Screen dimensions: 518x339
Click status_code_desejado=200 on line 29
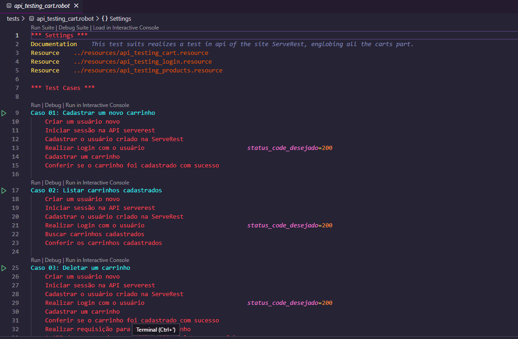(290, 303)
